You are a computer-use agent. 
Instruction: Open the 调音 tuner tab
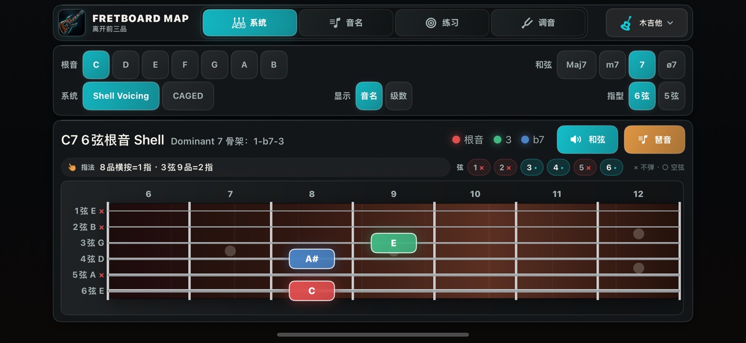click(x=538, y=23)
